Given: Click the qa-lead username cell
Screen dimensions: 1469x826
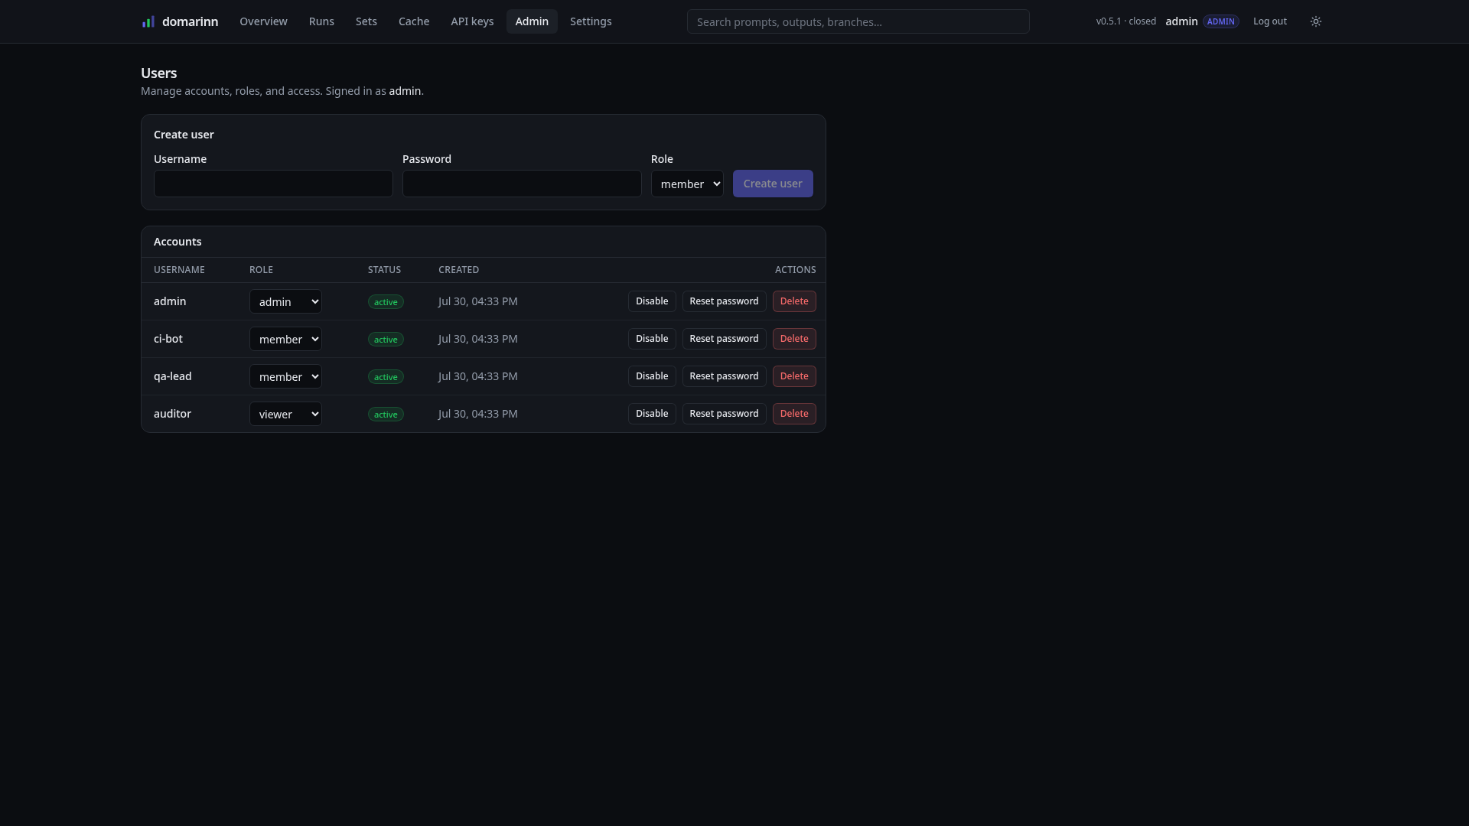Looking at the screenshot, I should [x=173, y=376].
